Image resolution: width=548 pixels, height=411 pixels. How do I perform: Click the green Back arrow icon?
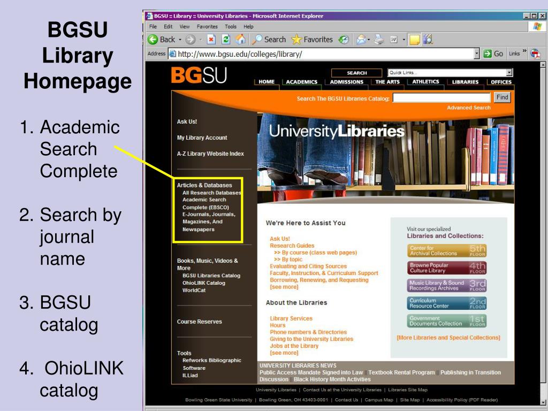click(153, 40)
